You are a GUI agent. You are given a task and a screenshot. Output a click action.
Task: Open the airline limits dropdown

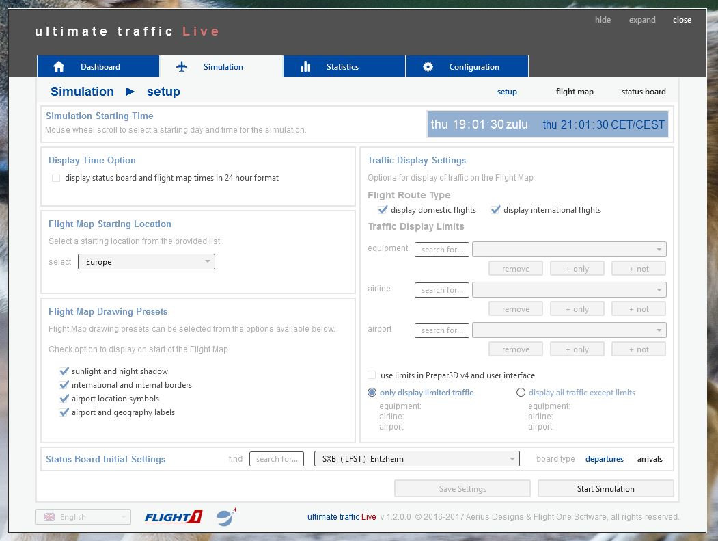click(569, 290)
